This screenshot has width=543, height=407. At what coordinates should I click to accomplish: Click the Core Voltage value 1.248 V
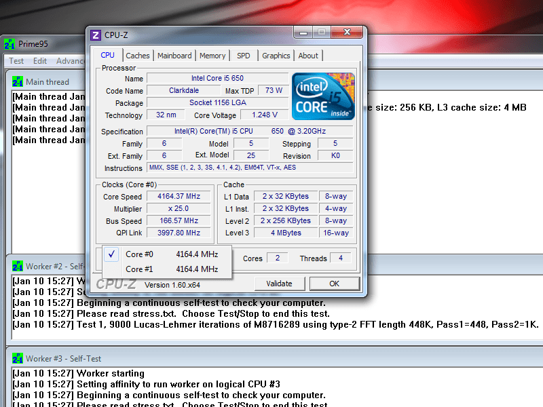click(x=265, y=115)
